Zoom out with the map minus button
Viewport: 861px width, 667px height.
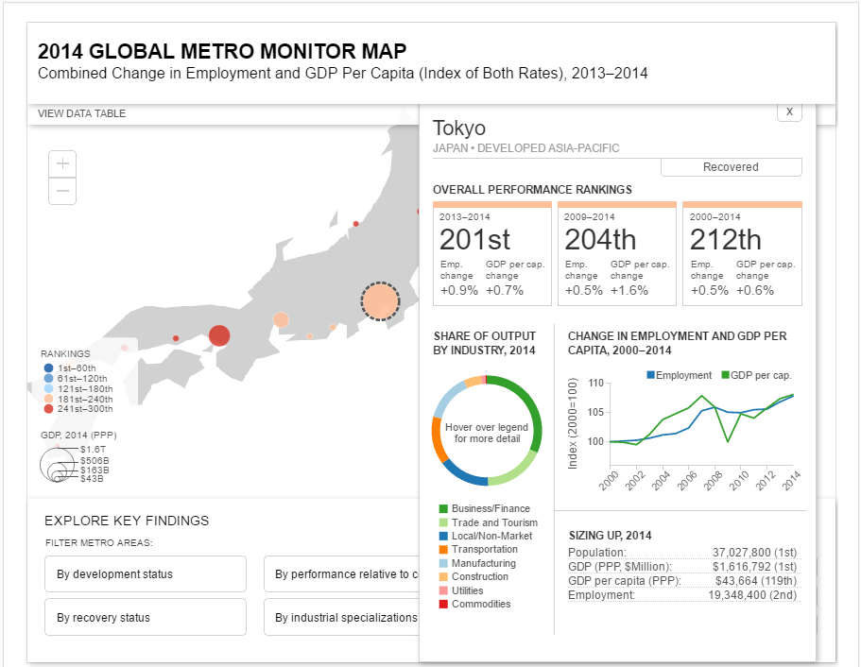[x=62, y=191]
